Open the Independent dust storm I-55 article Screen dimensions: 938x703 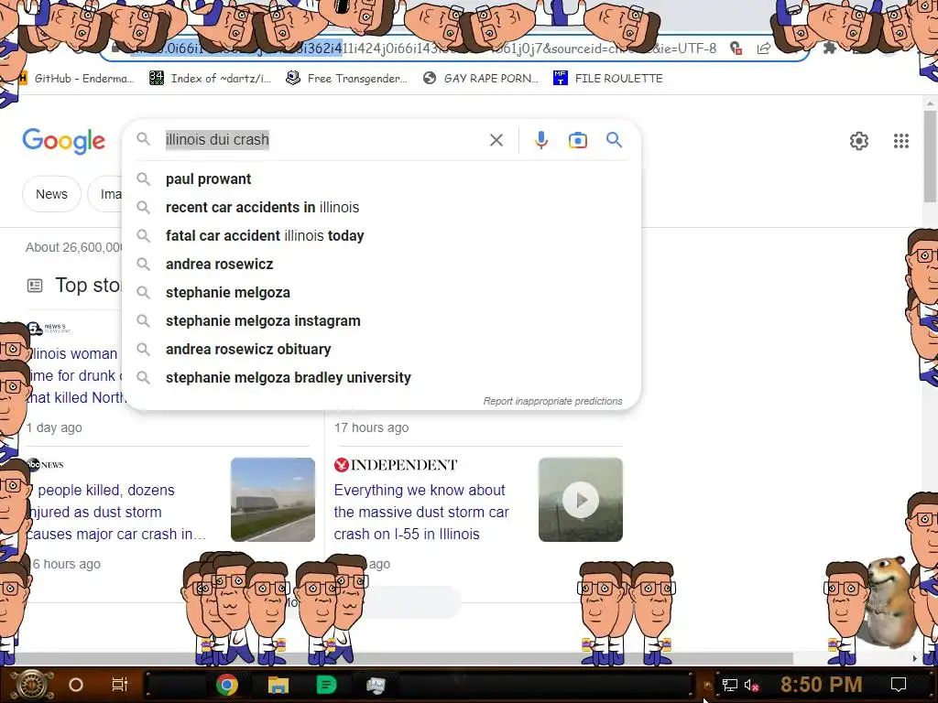[x=421, y=513]
